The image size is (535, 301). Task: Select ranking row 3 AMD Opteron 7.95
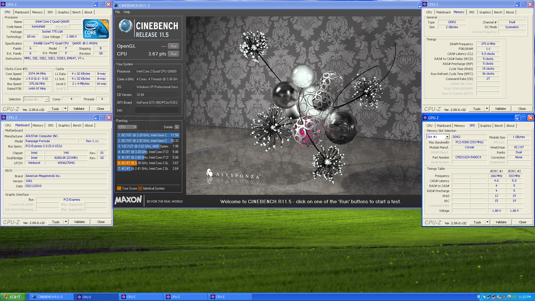tap(148, 146)
